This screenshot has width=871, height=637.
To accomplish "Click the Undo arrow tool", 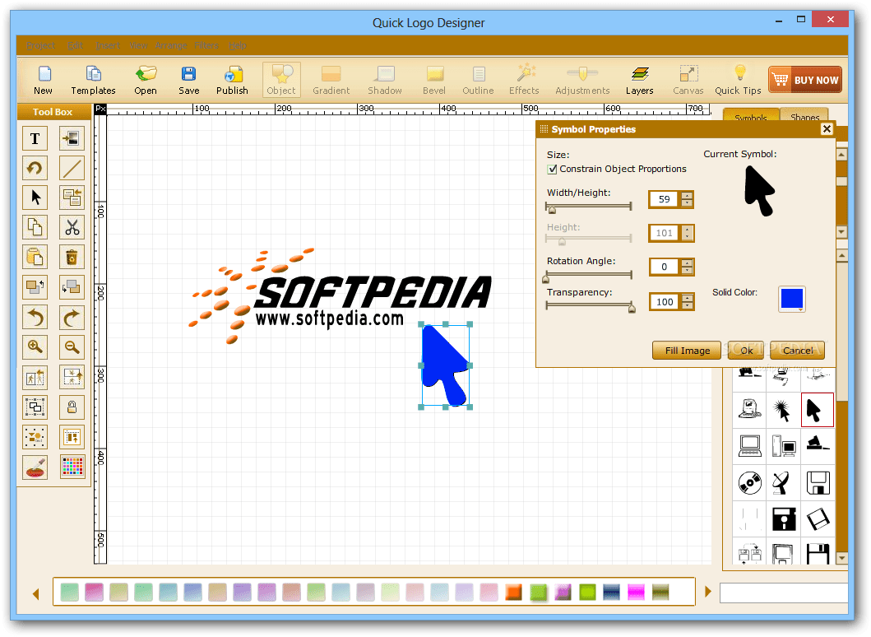I will (x=35, y=318).
